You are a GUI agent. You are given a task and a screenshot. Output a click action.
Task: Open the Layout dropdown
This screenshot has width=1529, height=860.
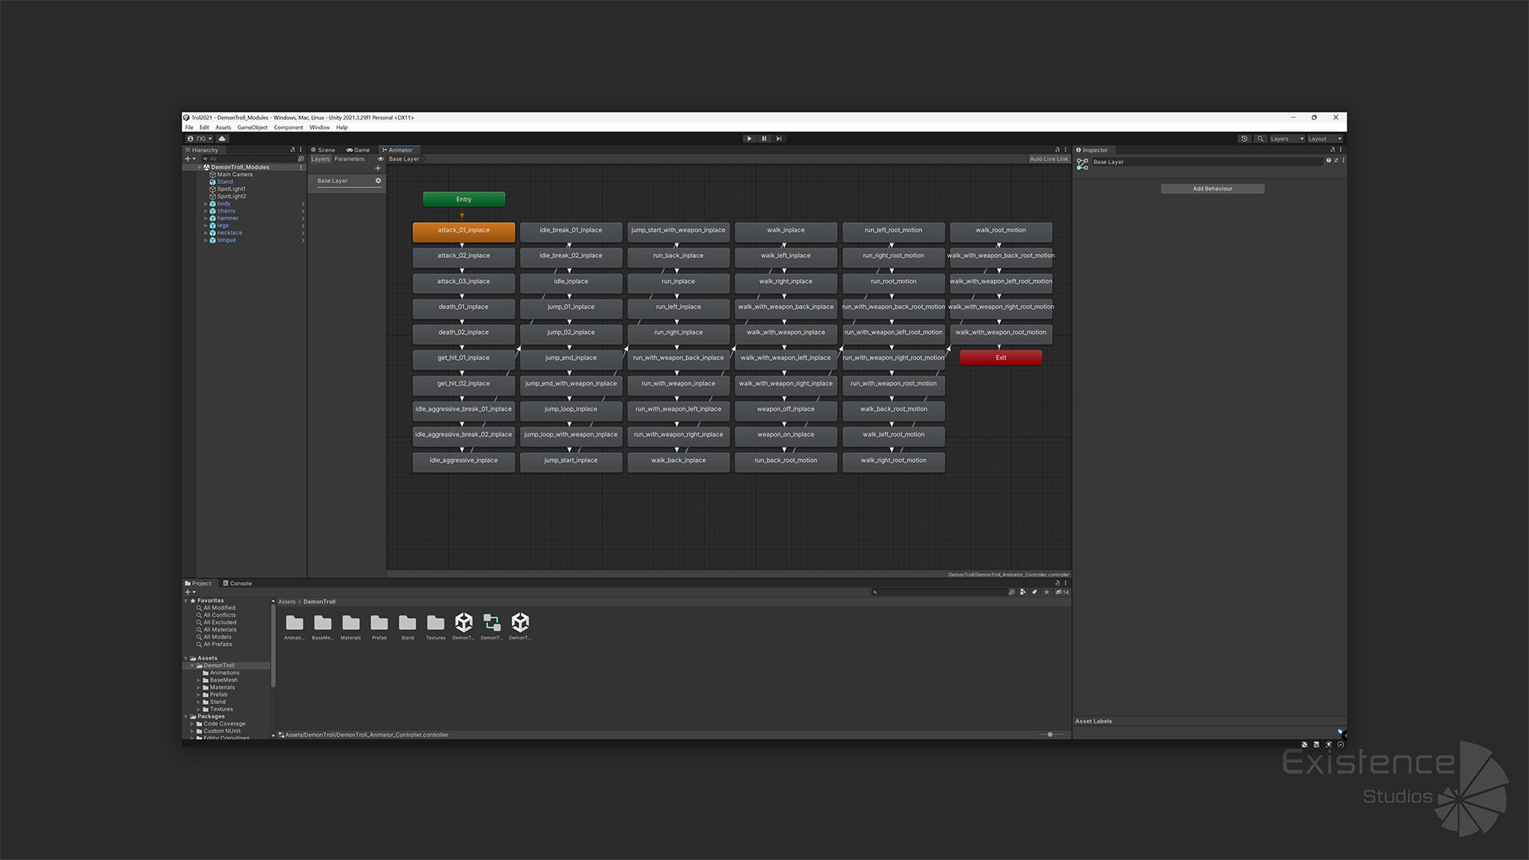click(1325, 139)
